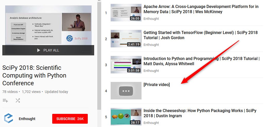The height and width of the screenshot is (127, 273).
Task: Open the Inside the Cheeseshop video title
Action: point(200,113)
